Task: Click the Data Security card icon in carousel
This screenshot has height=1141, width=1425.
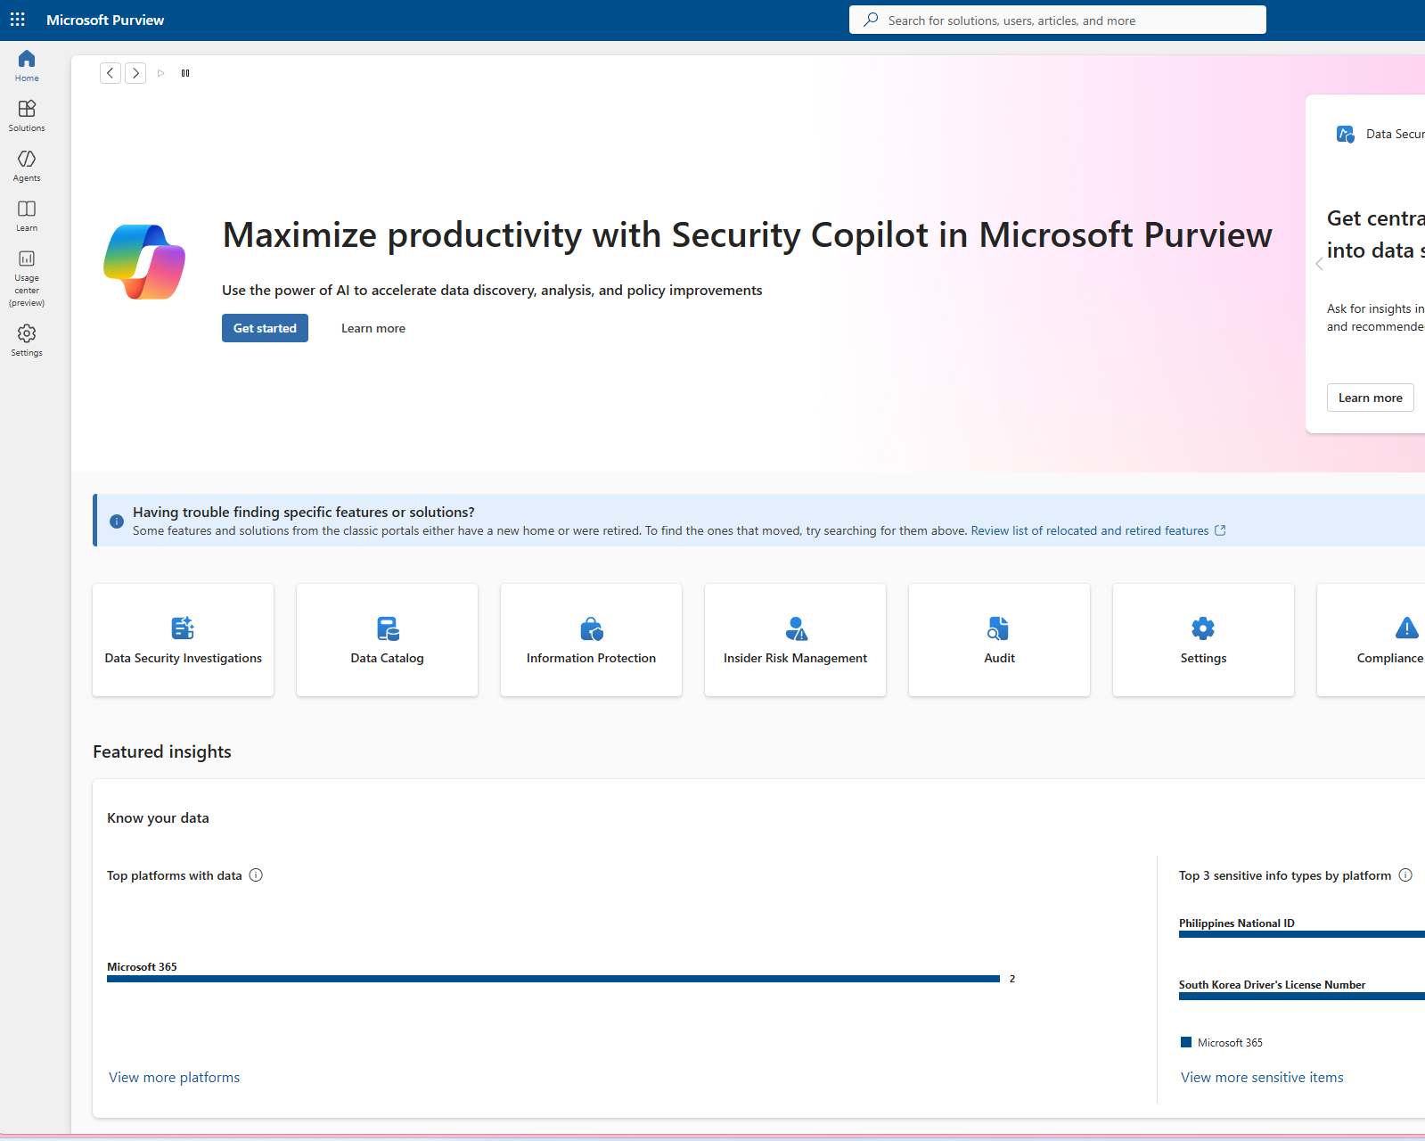Action: (1345, 134)
